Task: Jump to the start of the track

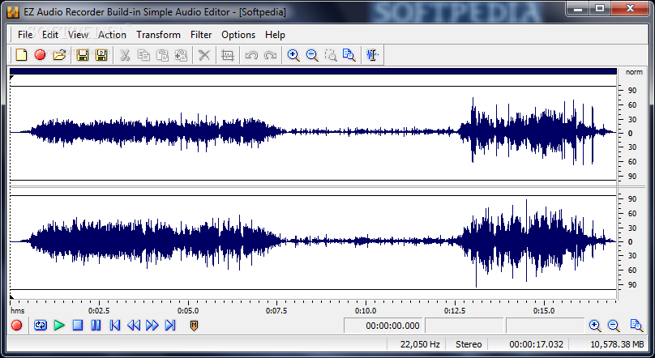Action: coord(115,326)
